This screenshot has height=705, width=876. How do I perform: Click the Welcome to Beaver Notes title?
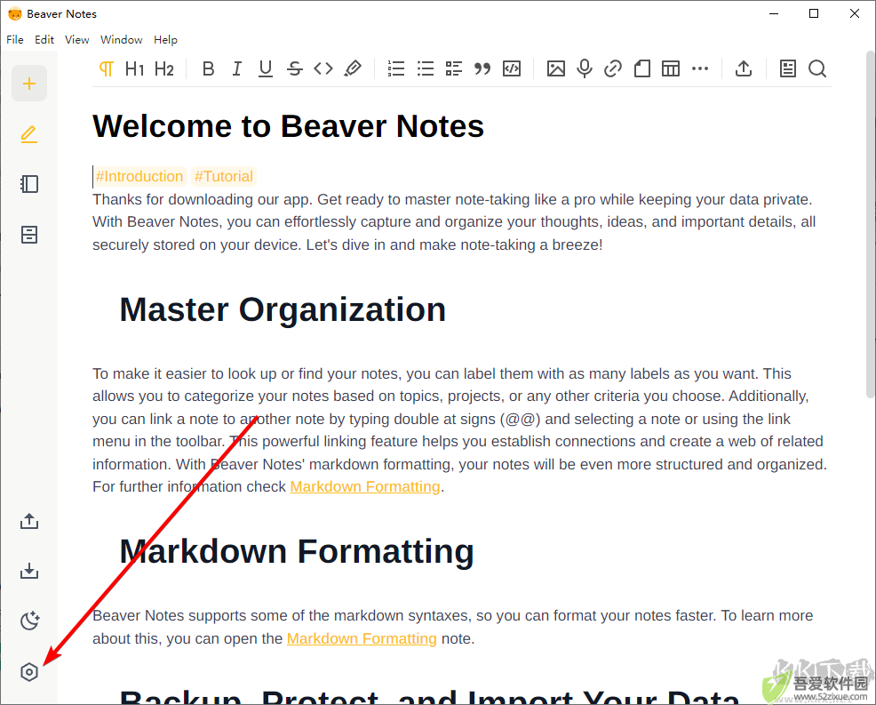tap(288, 125)
